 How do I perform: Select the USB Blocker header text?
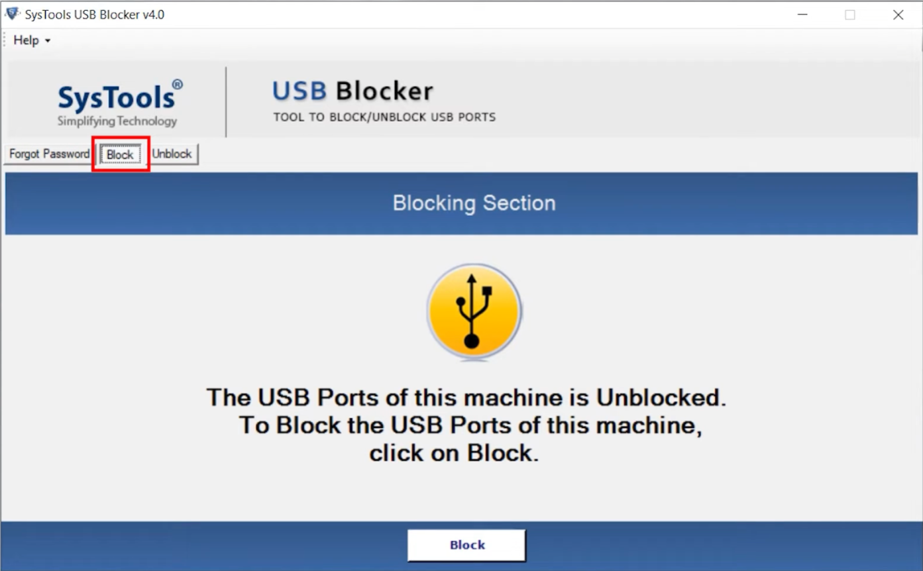pyautogui.click(x=352, y=90)
